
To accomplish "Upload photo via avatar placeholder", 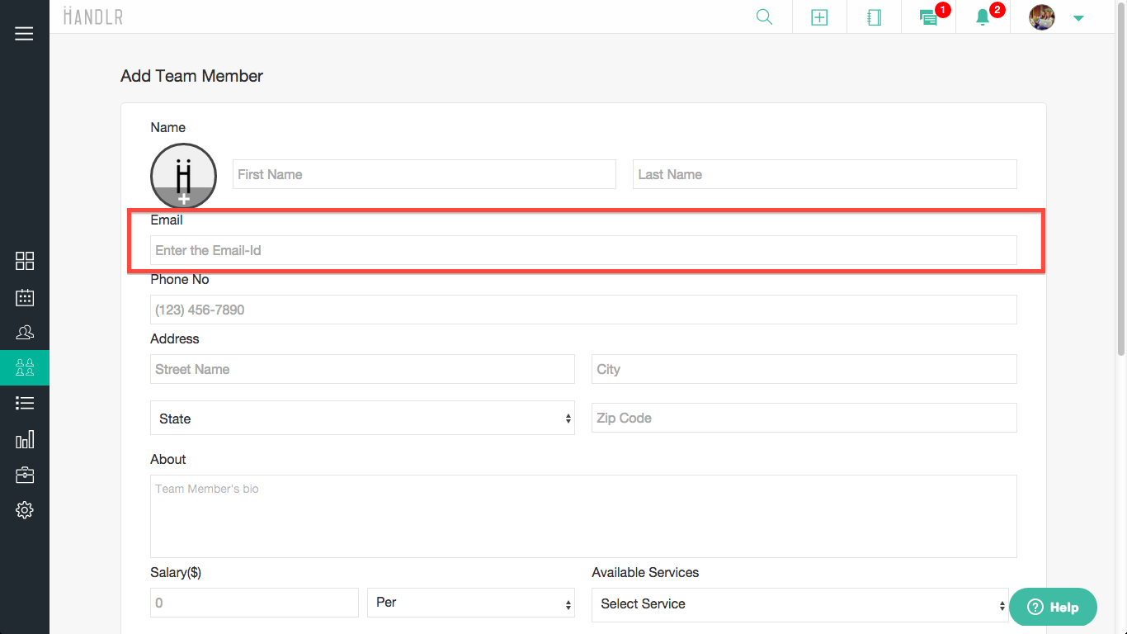I will (183, 176).
